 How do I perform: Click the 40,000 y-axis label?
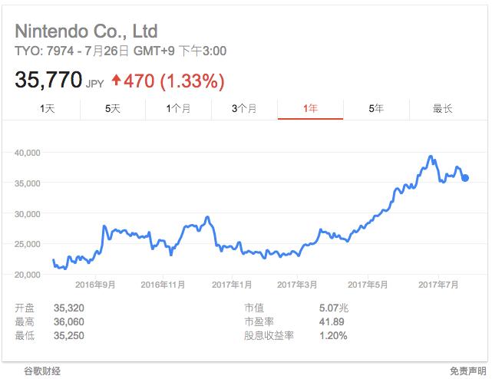29,152
